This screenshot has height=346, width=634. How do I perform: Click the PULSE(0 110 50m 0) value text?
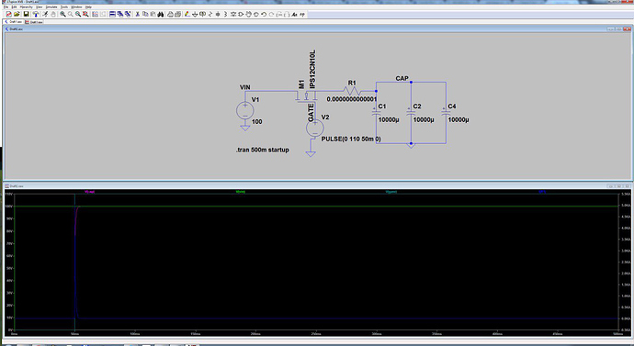click(351, 139)
